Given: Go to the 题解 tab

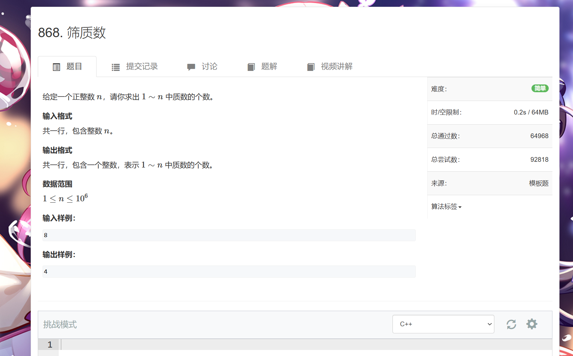Looking at the screenshot, I should [x=269, y=67].
